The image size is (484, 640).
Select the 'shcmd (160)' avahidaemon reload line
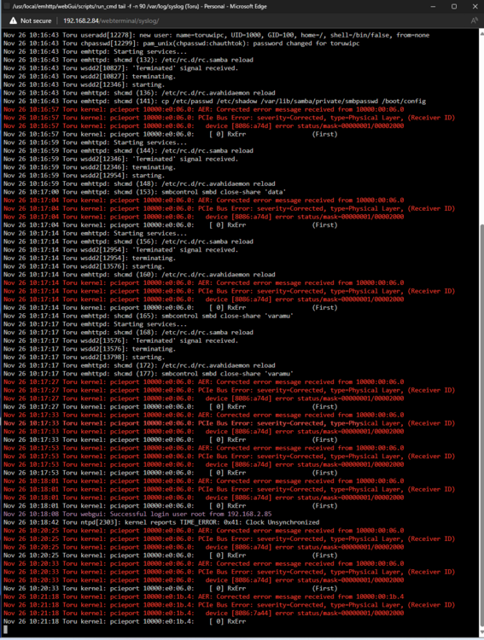[x=139, y=275]
